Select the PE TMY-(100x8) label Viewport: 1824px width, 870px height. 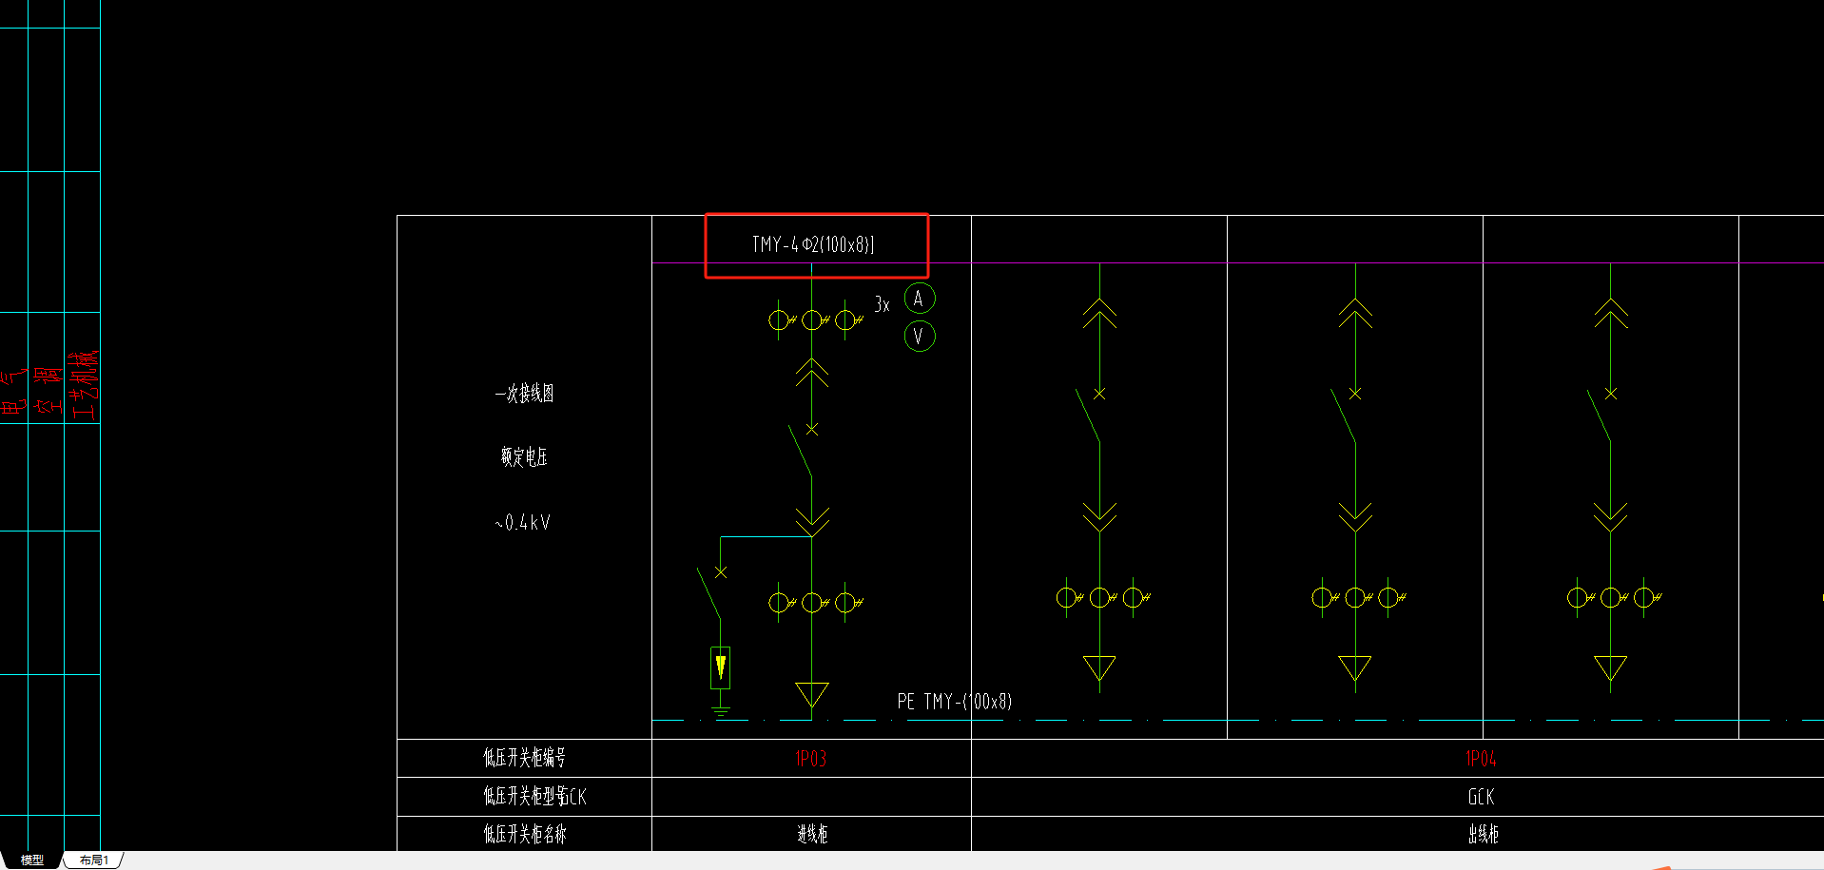(954, 702)
